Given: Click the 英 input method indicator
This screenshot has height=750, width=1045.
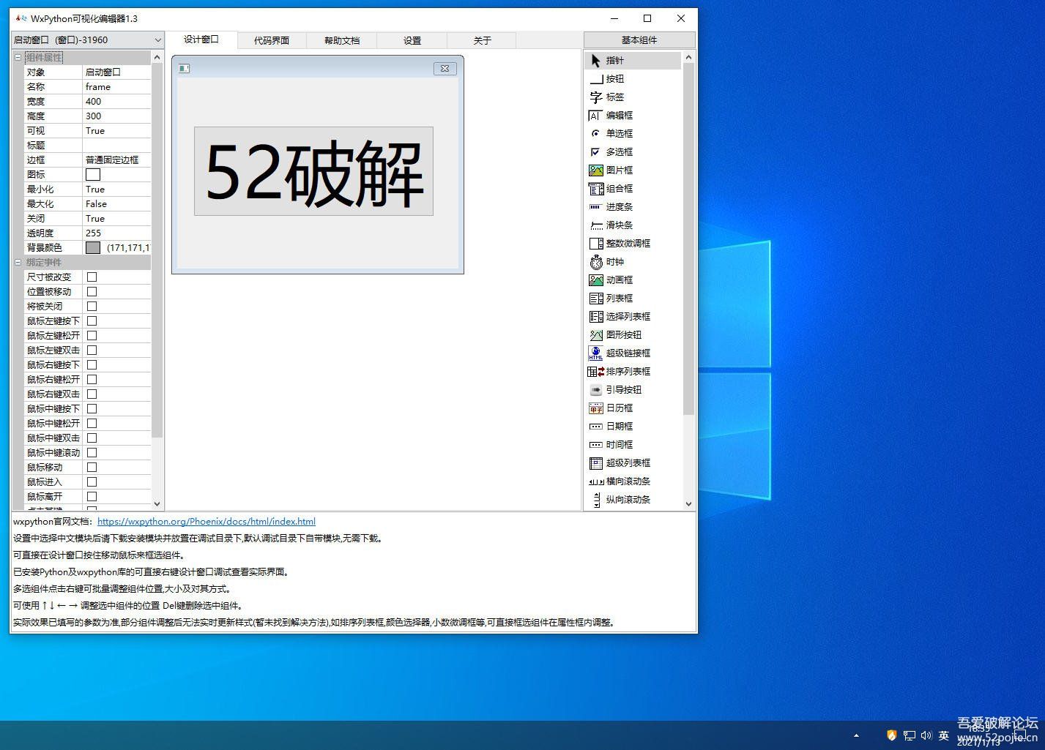Looking at the screenshot, I should click(944, 735).
